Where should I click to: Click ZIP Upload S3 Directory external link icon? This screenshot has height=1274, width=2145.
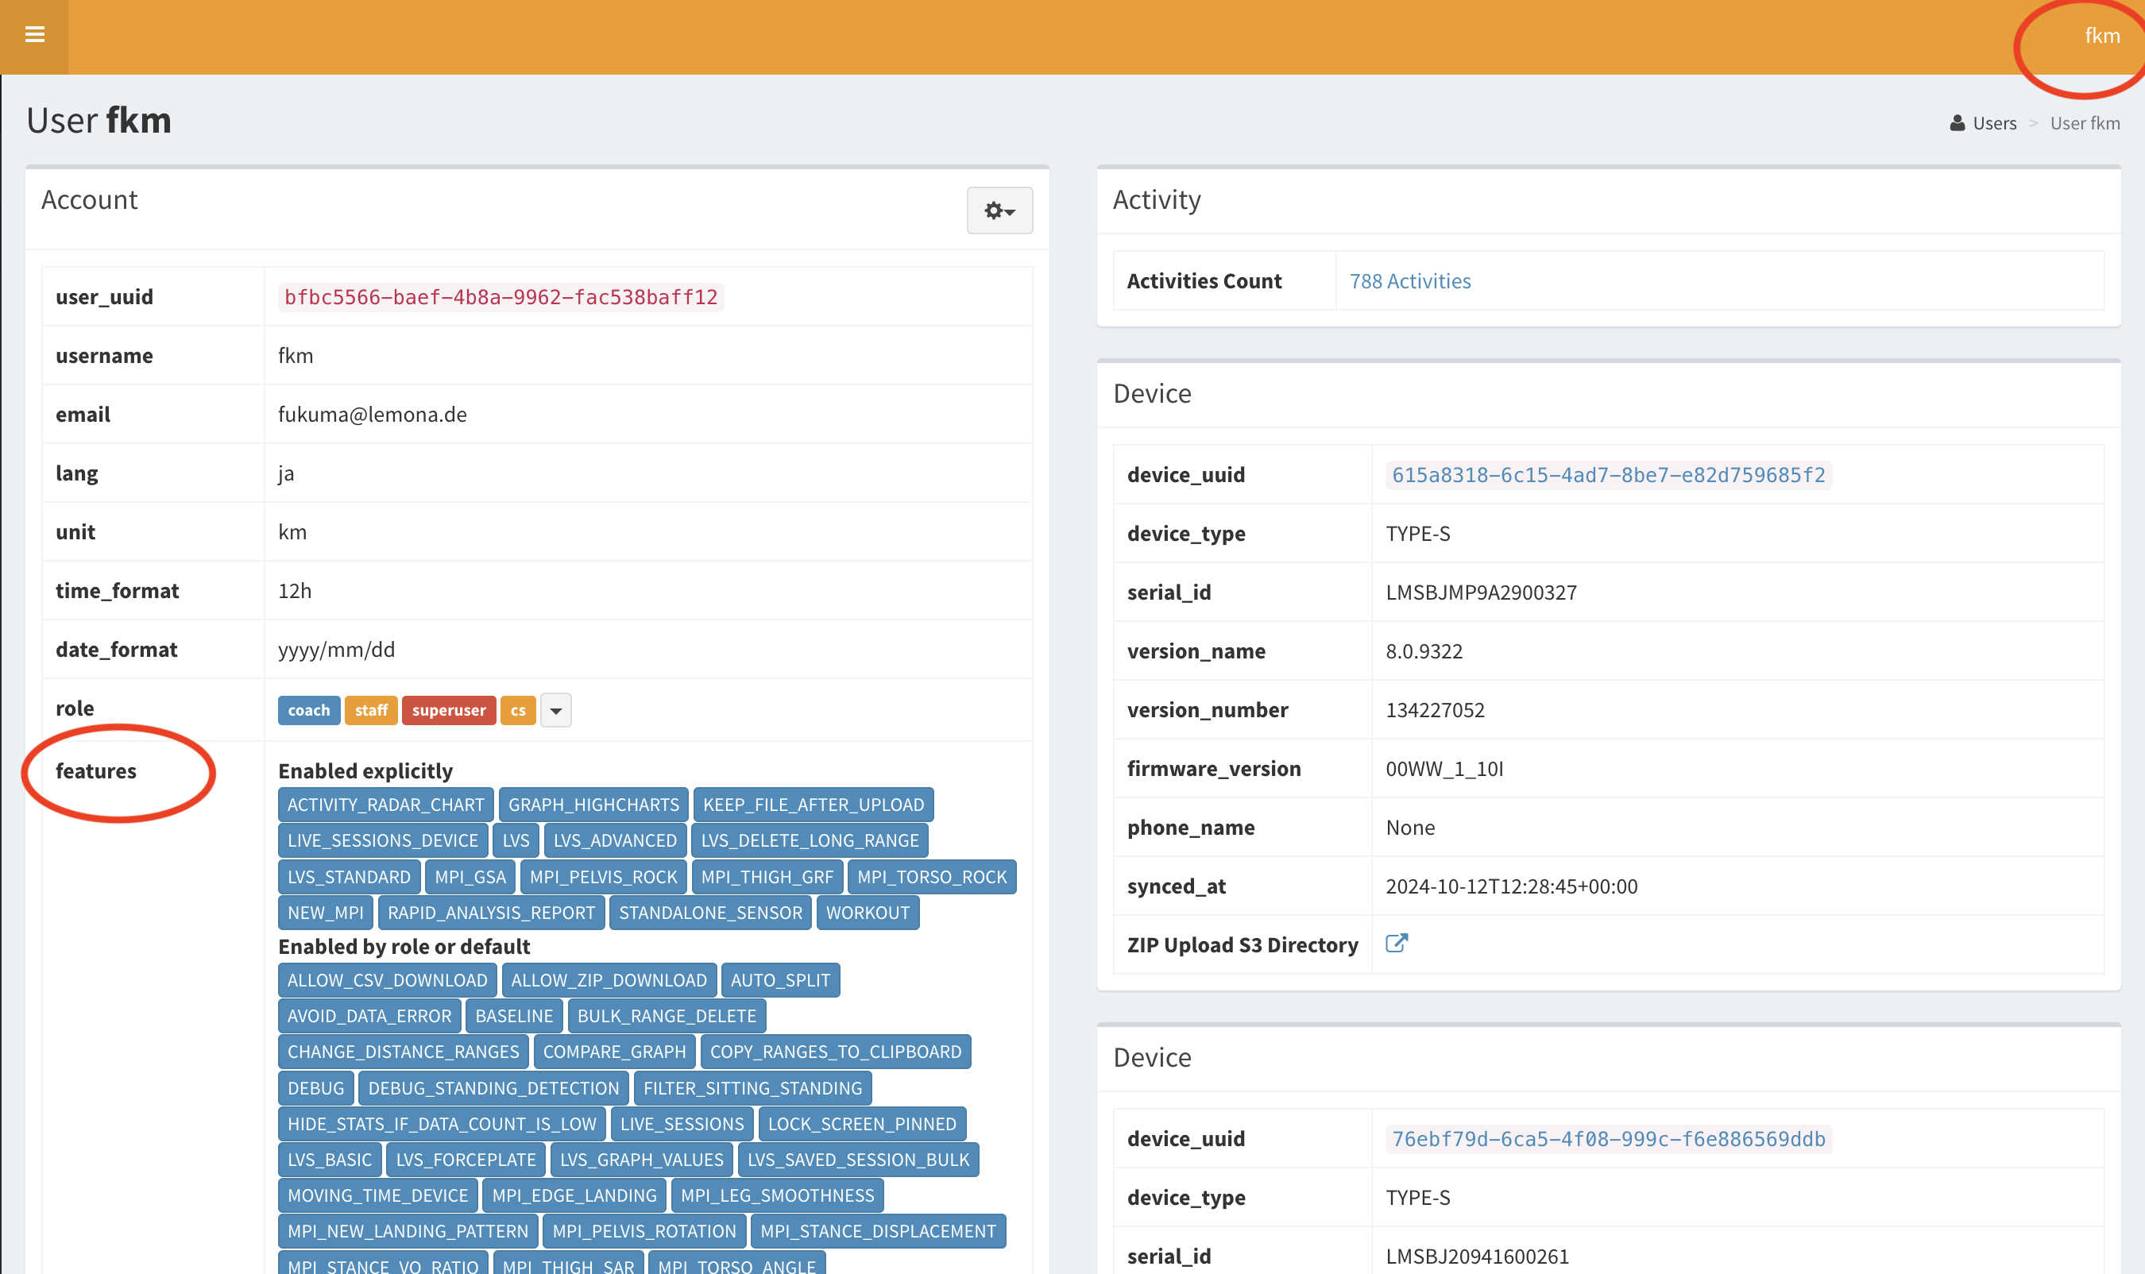1396,944
